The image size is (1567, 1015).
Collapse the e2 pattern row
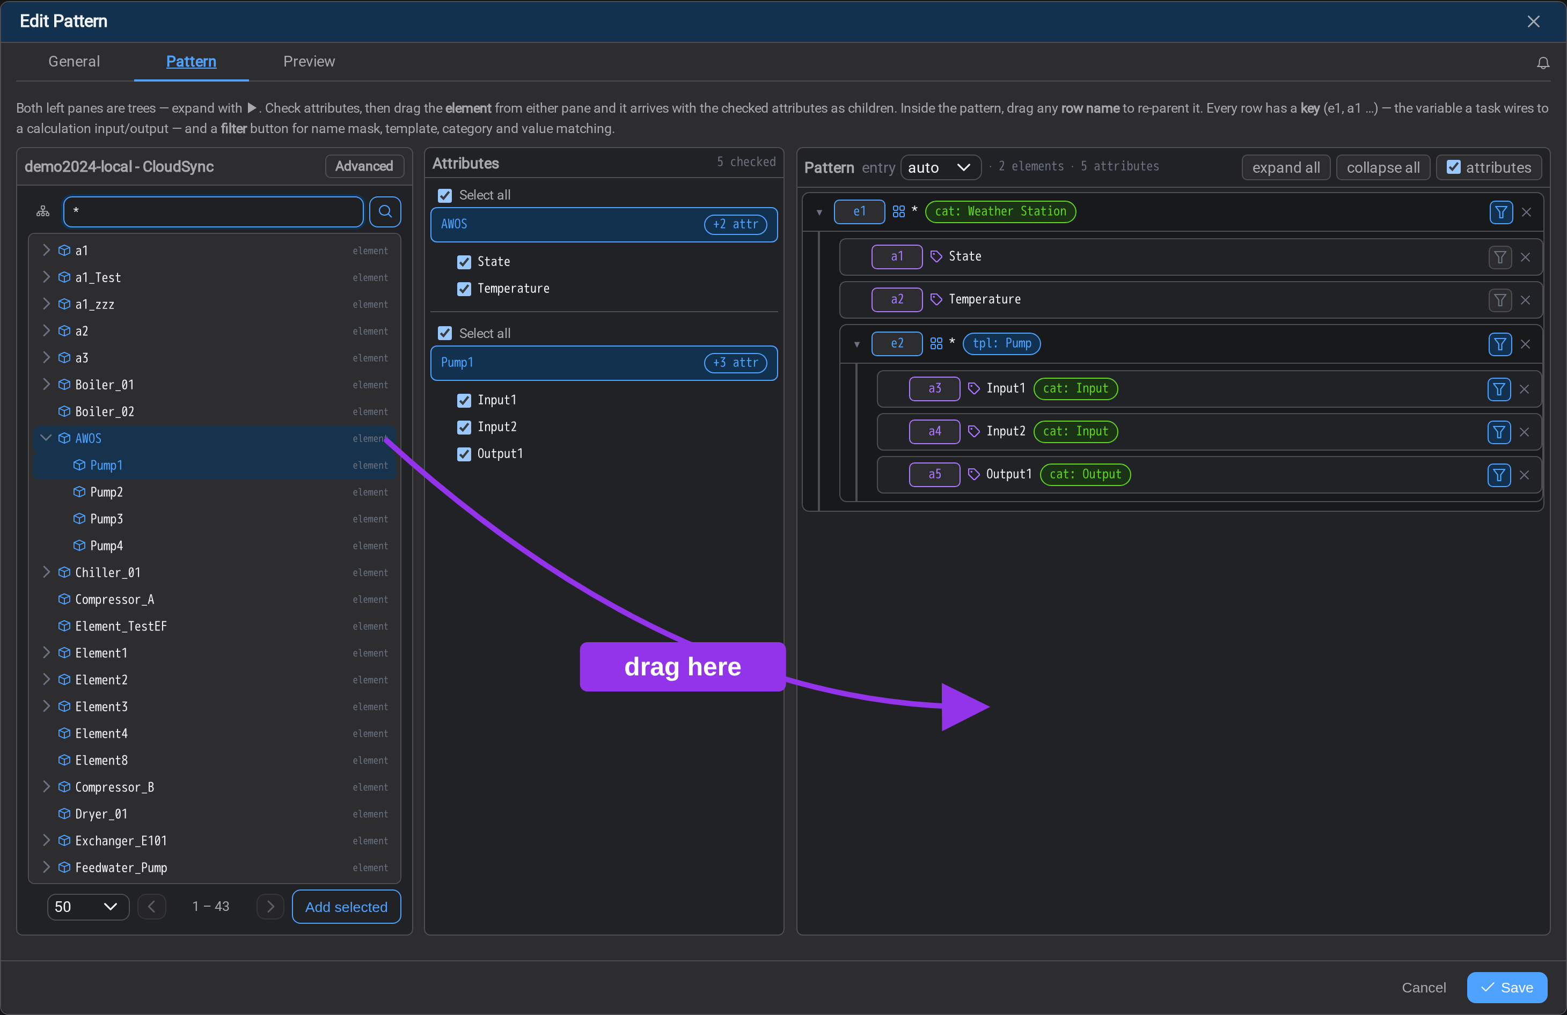(856, 343)
